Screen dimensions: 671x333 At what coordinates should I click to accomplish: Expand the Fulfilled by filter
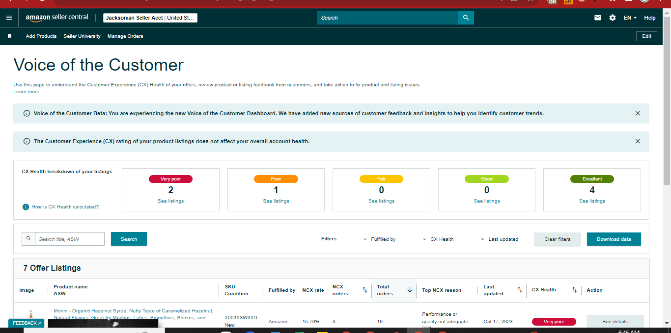coord(379,239)
